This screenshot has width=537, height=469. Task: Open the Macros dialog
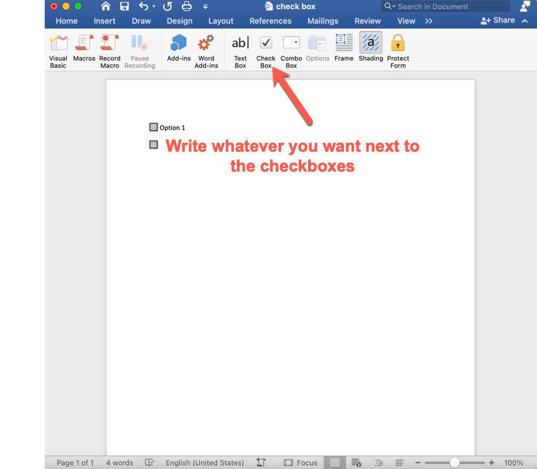(84, 48)
